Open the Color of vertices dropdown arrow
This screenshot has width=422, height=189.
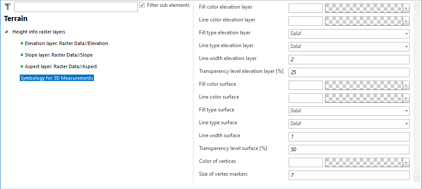click(x=406, y=162)
